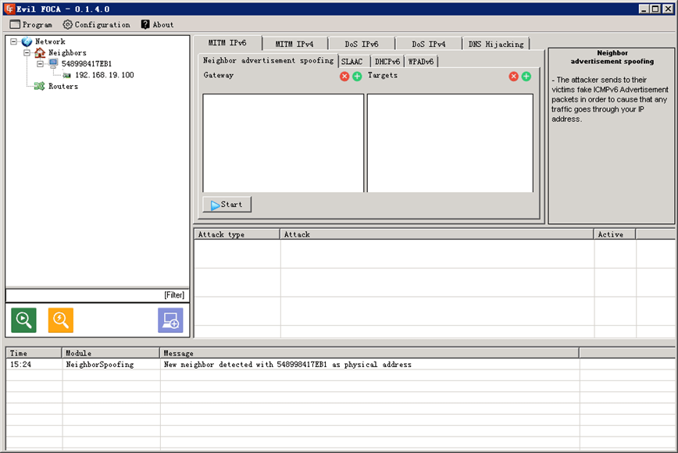Click the Configuration gear icon
This screenshot has width=678, height=453.
tap(67, 25)
